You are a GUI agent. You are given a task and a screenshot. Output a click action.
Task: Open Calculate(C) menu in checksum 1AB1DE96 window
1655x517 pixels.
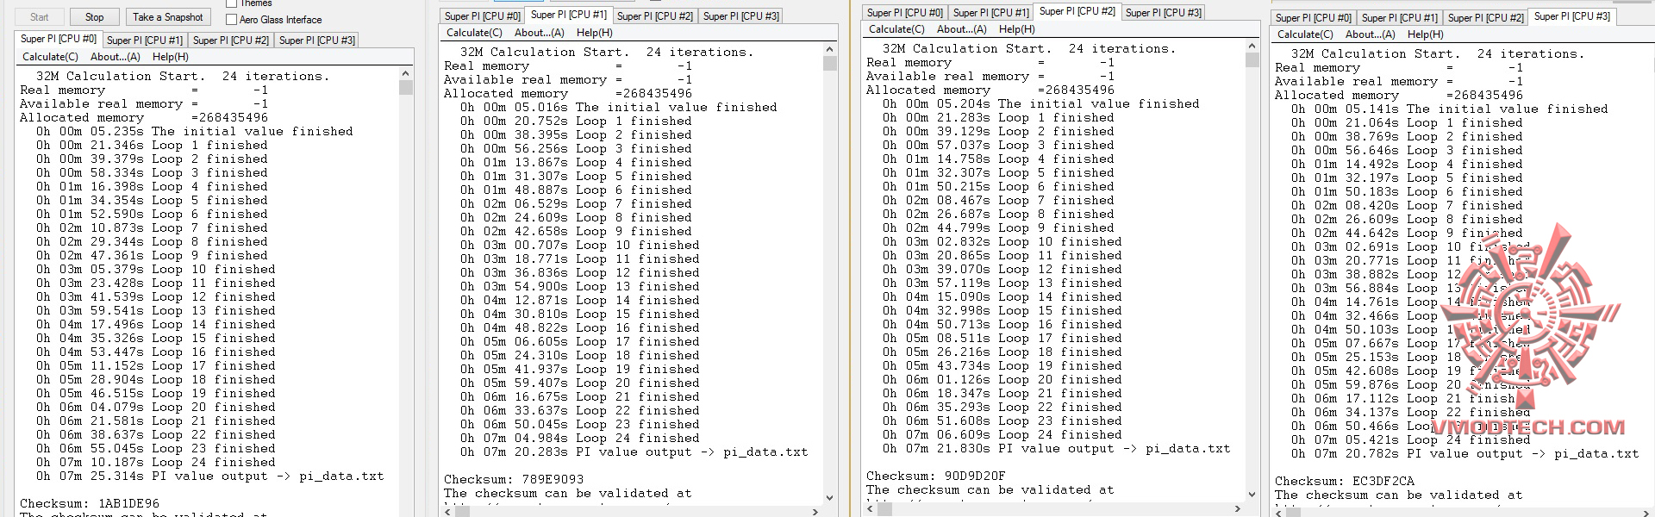(x=50, y=57)
